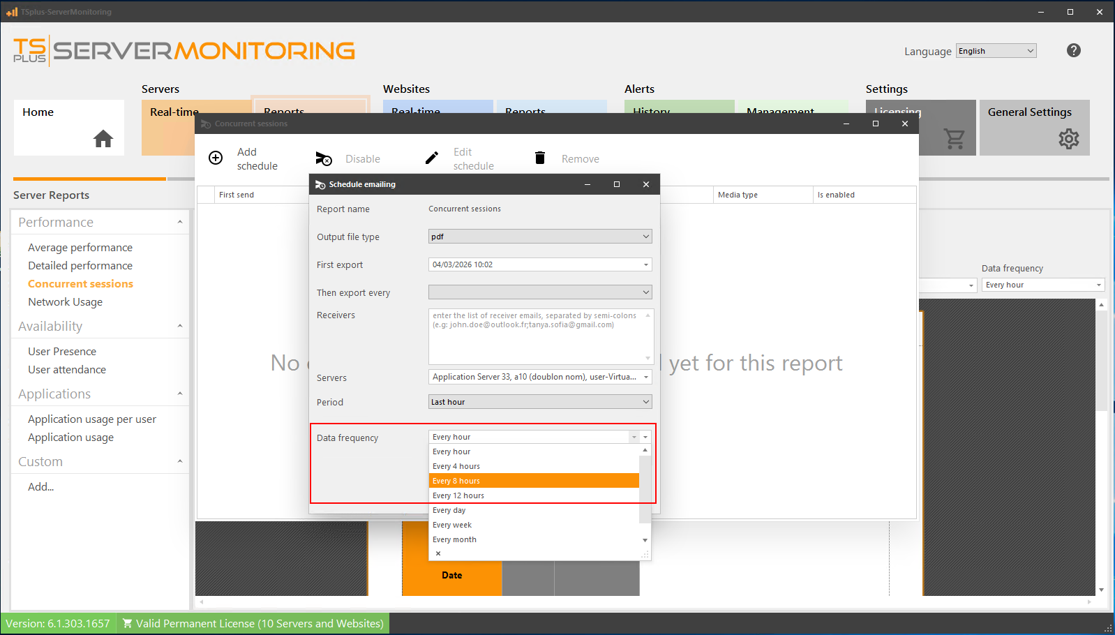Choose "Every day" data frequency option
1115x635 pixels.
coord(534,510)
